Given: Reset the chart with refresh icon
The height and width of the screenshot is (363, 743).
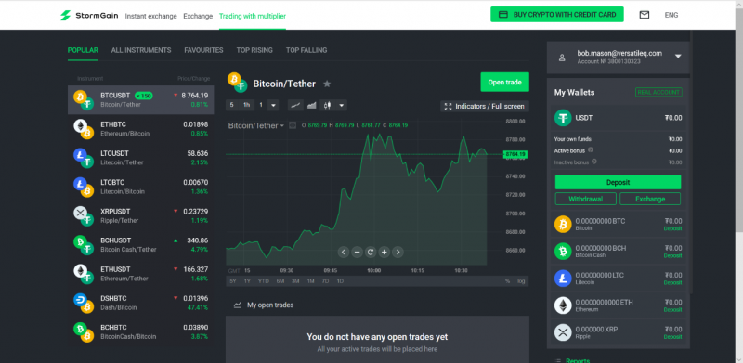Looking at the screenshot, I should click(371, 253).
